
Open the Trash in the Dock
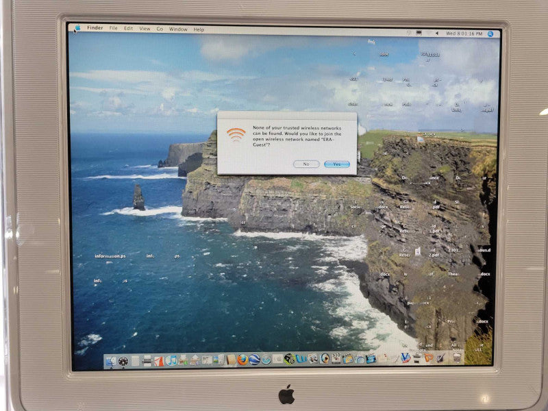point(457,358)
